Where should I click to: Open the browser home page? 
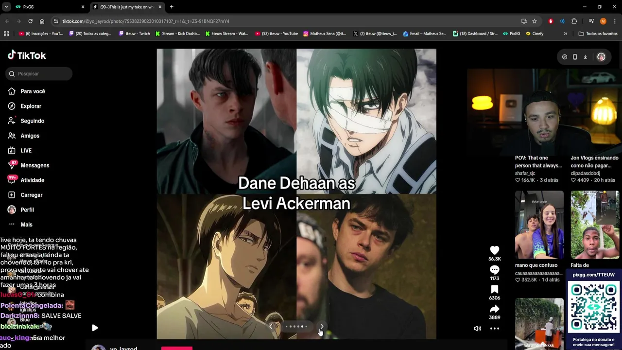coord(42,21)
